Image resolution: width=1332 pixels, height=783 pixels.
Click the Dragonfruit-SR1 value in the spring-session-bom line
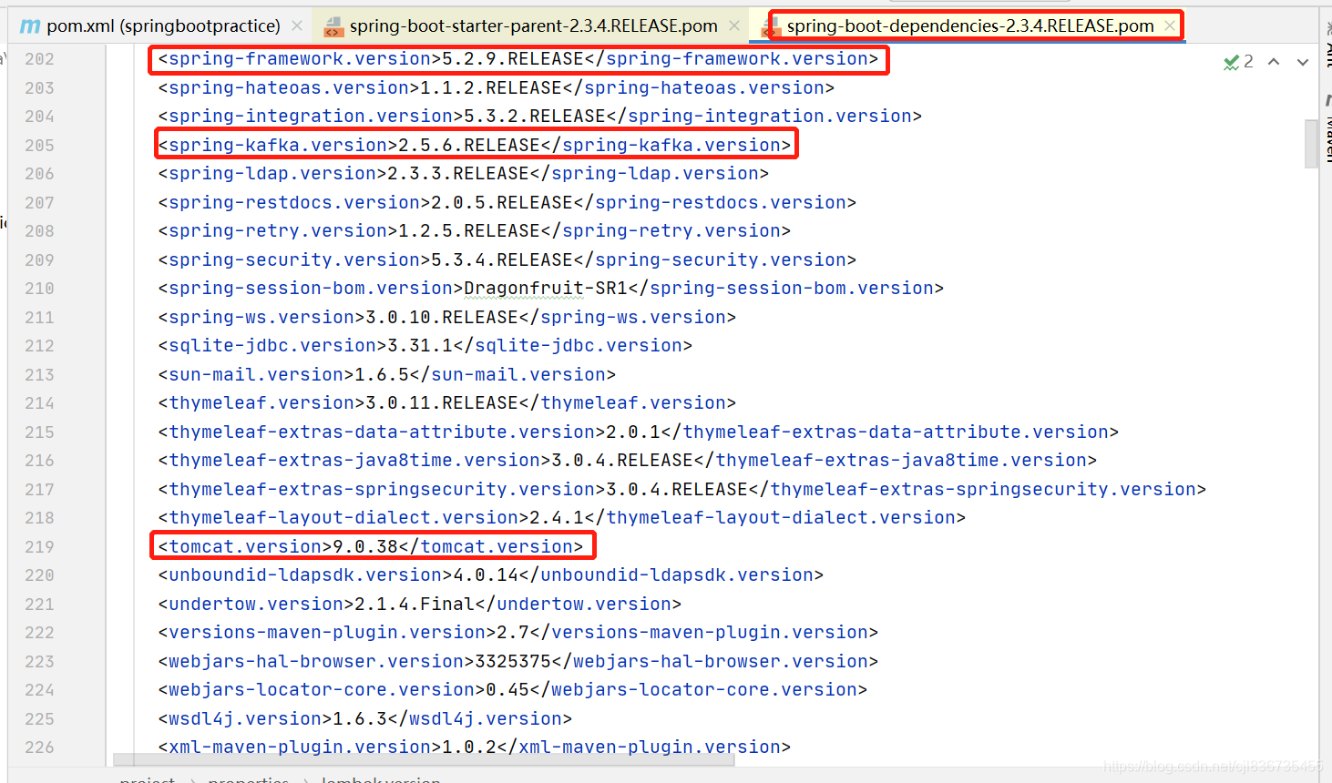(x=546, y=289)
